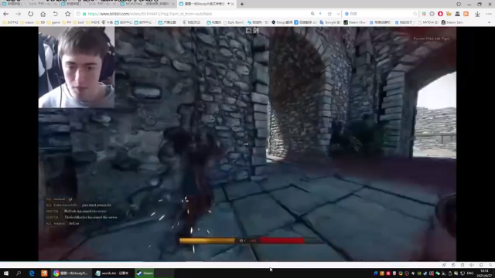Switch to the MORDHAU search results tab

[x=147, y=4]
